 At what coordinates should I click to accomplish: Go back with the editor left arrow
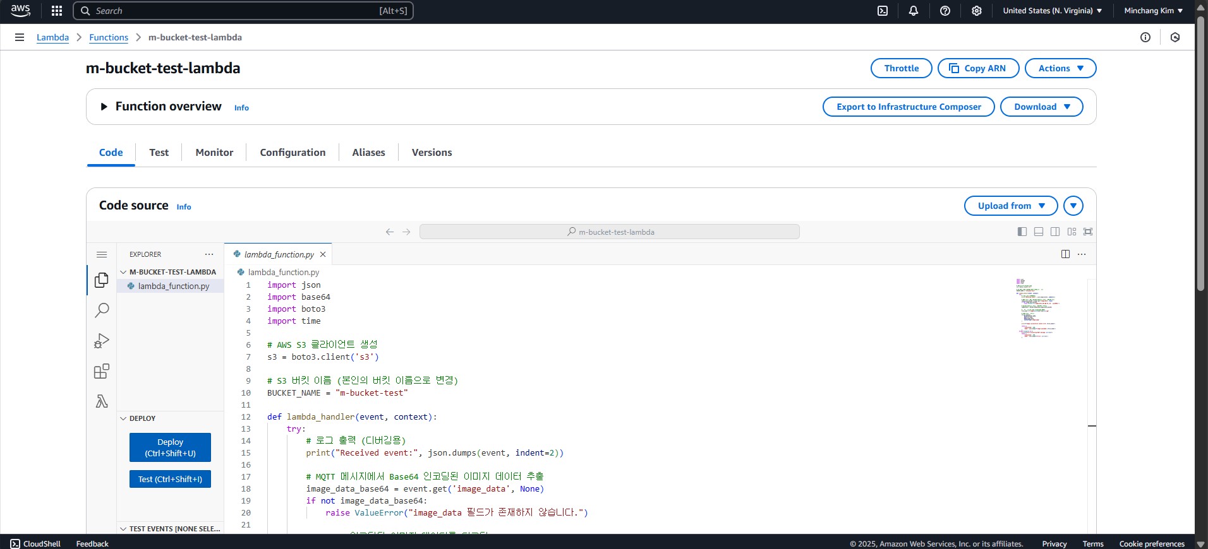(390, 232)
